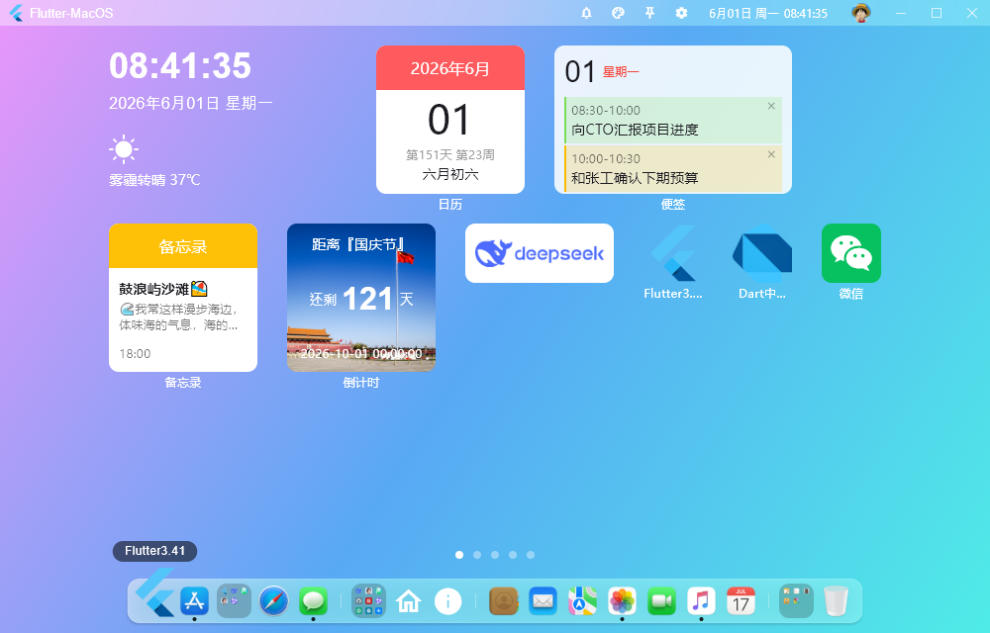Launch FaceTime from the dock

tap(661, 600)
